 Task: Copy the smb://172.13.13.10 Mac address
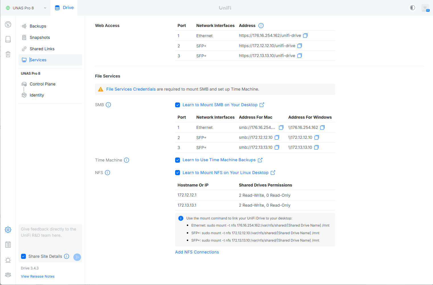[x=277, y=147]
